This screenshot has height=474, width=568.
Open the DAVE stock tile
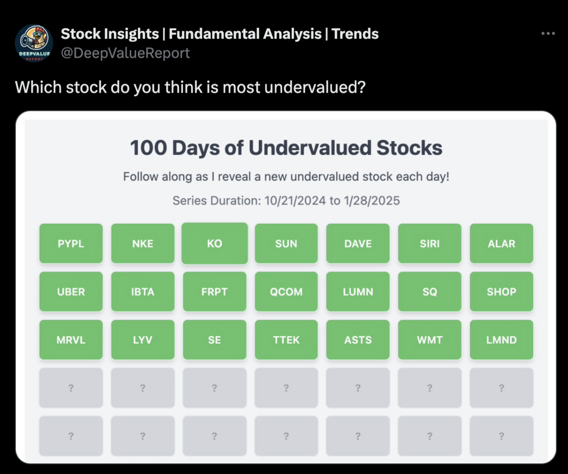pos(358,243)
